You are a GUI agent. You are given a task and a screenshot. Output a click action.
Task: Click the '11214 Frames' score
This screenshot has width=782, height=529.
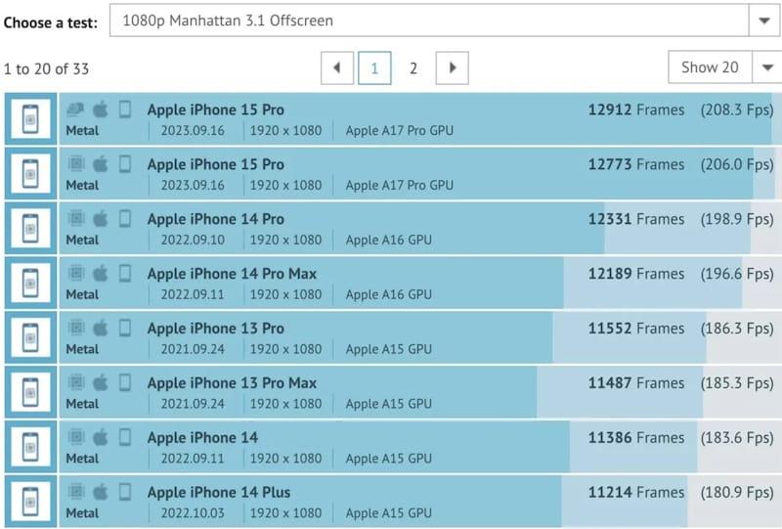(x=636, y=492)
